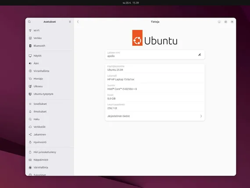
Task: Click the Laitteen nimi field showing apollo
Action: pos(155,54)
